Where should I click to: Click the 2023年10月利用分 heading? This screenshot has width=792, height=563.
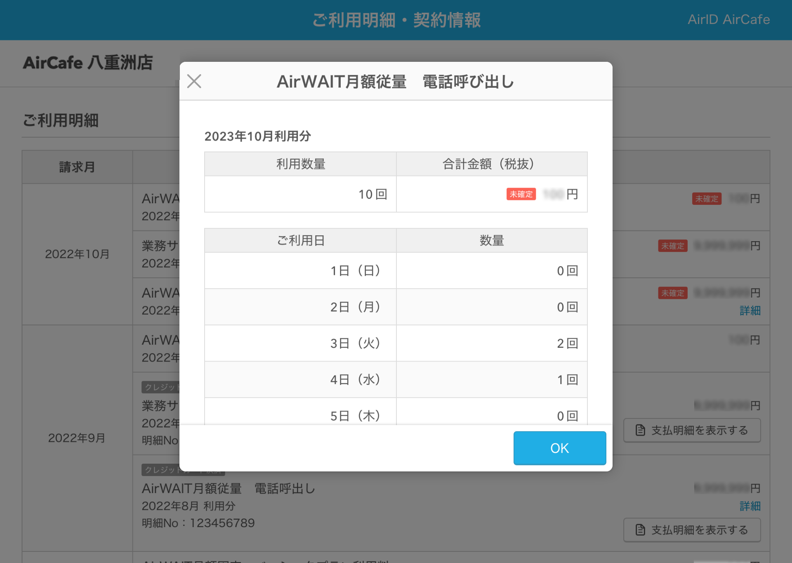(x=257, y=136)
